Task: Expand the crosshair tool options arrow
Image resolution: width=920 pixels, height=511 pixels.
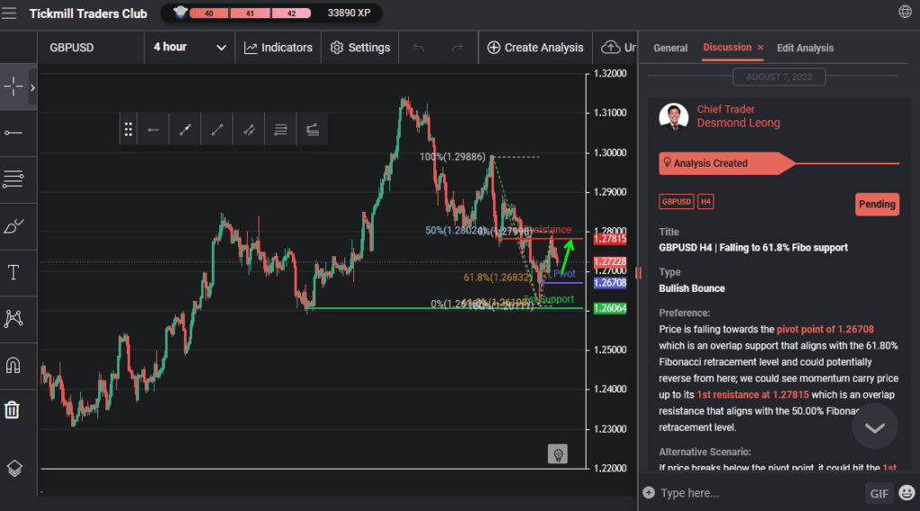Action: (33, 88)
